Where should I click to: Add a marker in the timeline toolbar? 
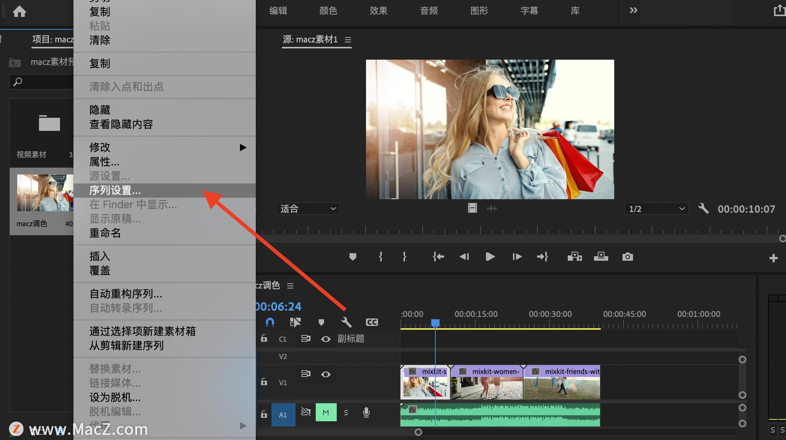(x=321, y=322)
